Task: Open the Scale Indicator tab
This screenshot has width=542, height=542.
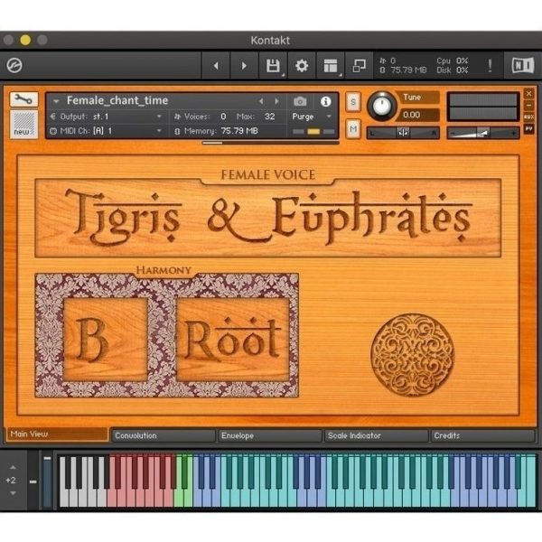Action: [x=377, y=435]
